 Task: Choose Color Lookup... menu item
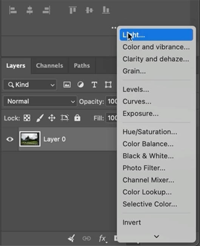(x=156, y=192)
